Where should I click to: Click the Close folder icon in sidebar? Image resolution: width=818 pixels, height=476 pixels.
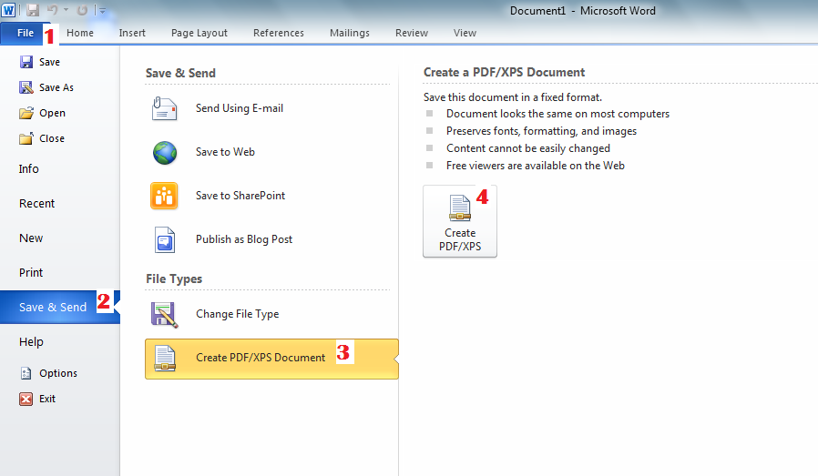click(x=26, y=138)
